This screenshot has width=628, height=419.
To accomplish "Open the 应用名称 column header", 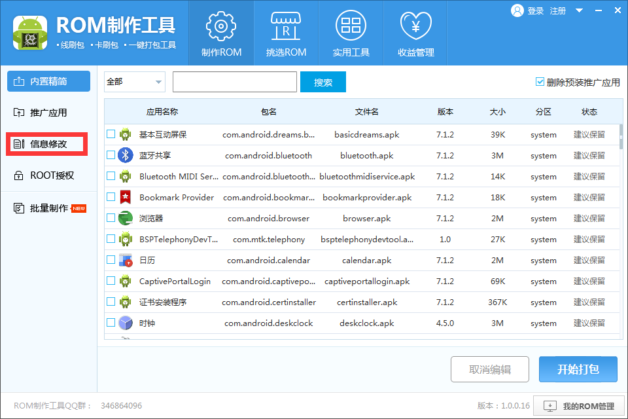I will point(162,112).
